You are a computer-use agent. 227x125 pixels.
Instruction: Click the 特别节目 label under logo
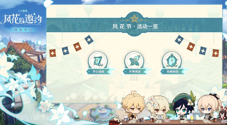(23, 30)
